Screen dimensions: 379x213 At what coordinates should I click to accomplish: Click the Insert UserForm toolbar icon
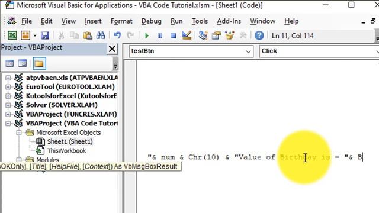(x=25, y=35)
